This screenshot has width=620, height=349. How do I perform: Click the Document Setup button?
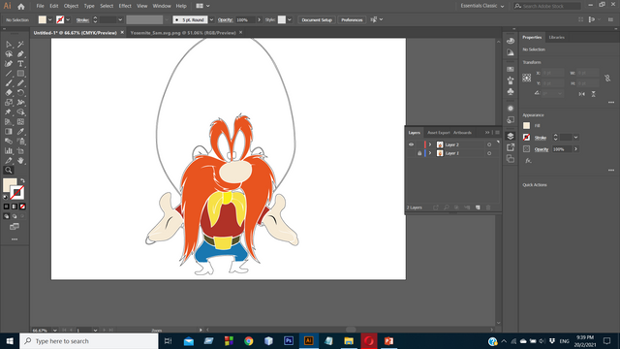pos(317,19)
